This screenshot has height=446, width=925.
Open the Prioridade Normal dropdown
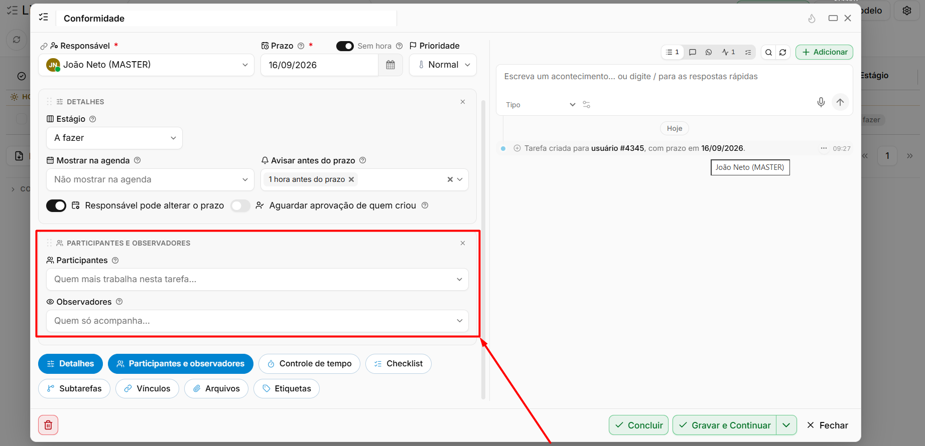443,65
